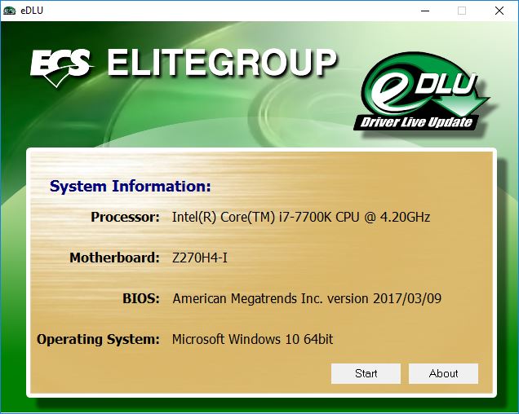Image resolution: width=519 pixels, height=414 pixels.
Task: Click the BIOS label
Action: (141, 298)
